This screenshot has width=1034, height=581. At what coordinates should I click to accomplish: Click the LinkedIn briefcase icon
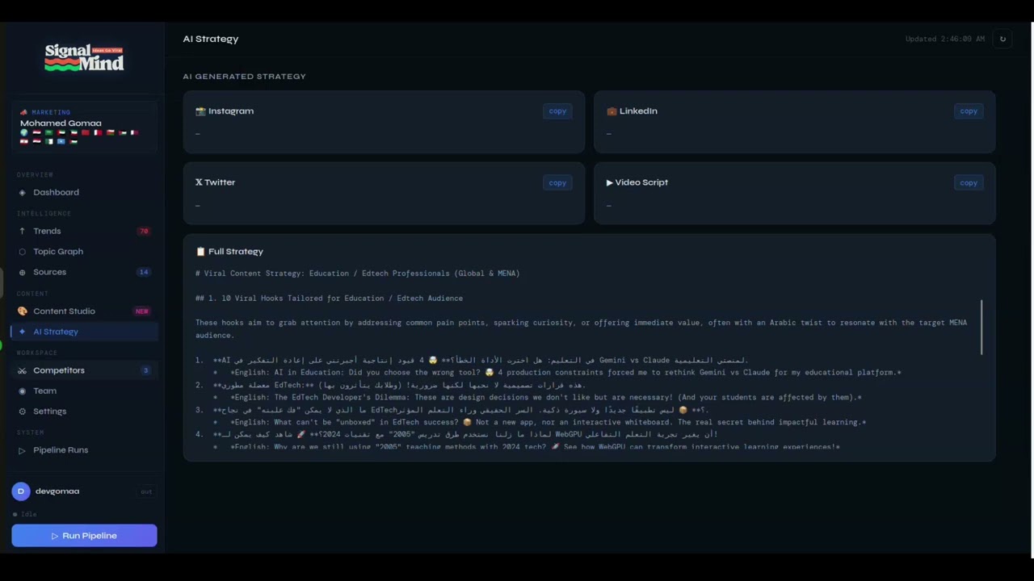[x=612, y=111]
